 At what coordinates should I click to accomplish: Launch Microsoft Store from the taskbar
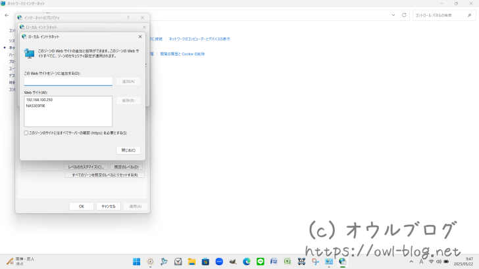click(x=205, y=261)
